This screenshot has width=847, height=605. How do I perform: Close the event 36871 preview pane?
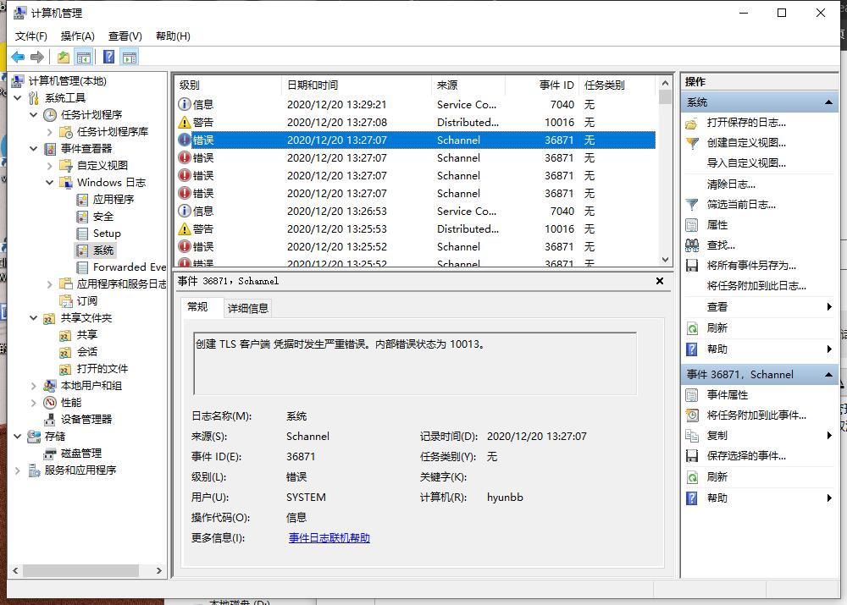pyautogui.click(x=660, y=281)
